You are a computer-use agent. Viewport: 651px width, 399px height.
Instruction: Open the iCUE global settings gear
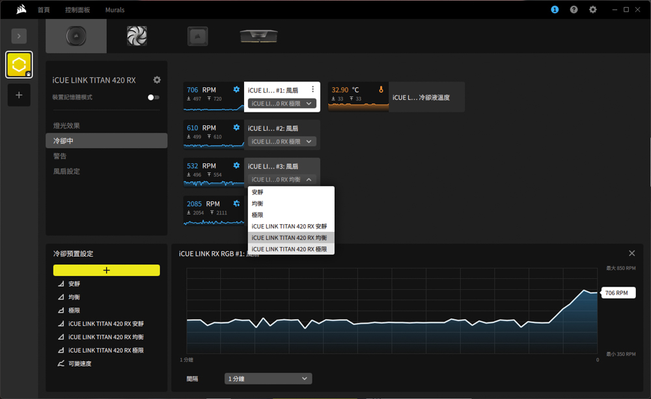(x=593, y=10)
